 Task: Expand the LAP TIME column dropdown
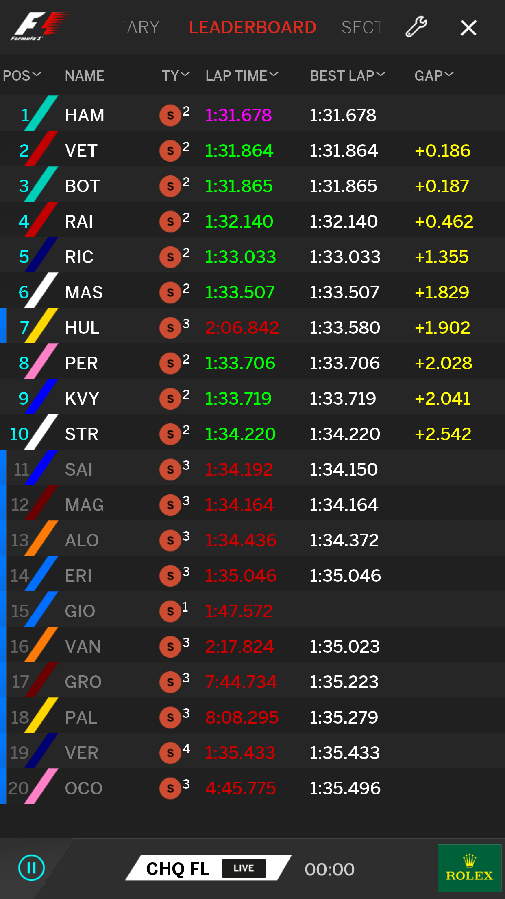point(242,75)
